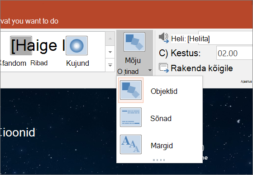Viewport: 253px width, 175px height.
Task: Click the Kestus label text
Action: point(186,53)
